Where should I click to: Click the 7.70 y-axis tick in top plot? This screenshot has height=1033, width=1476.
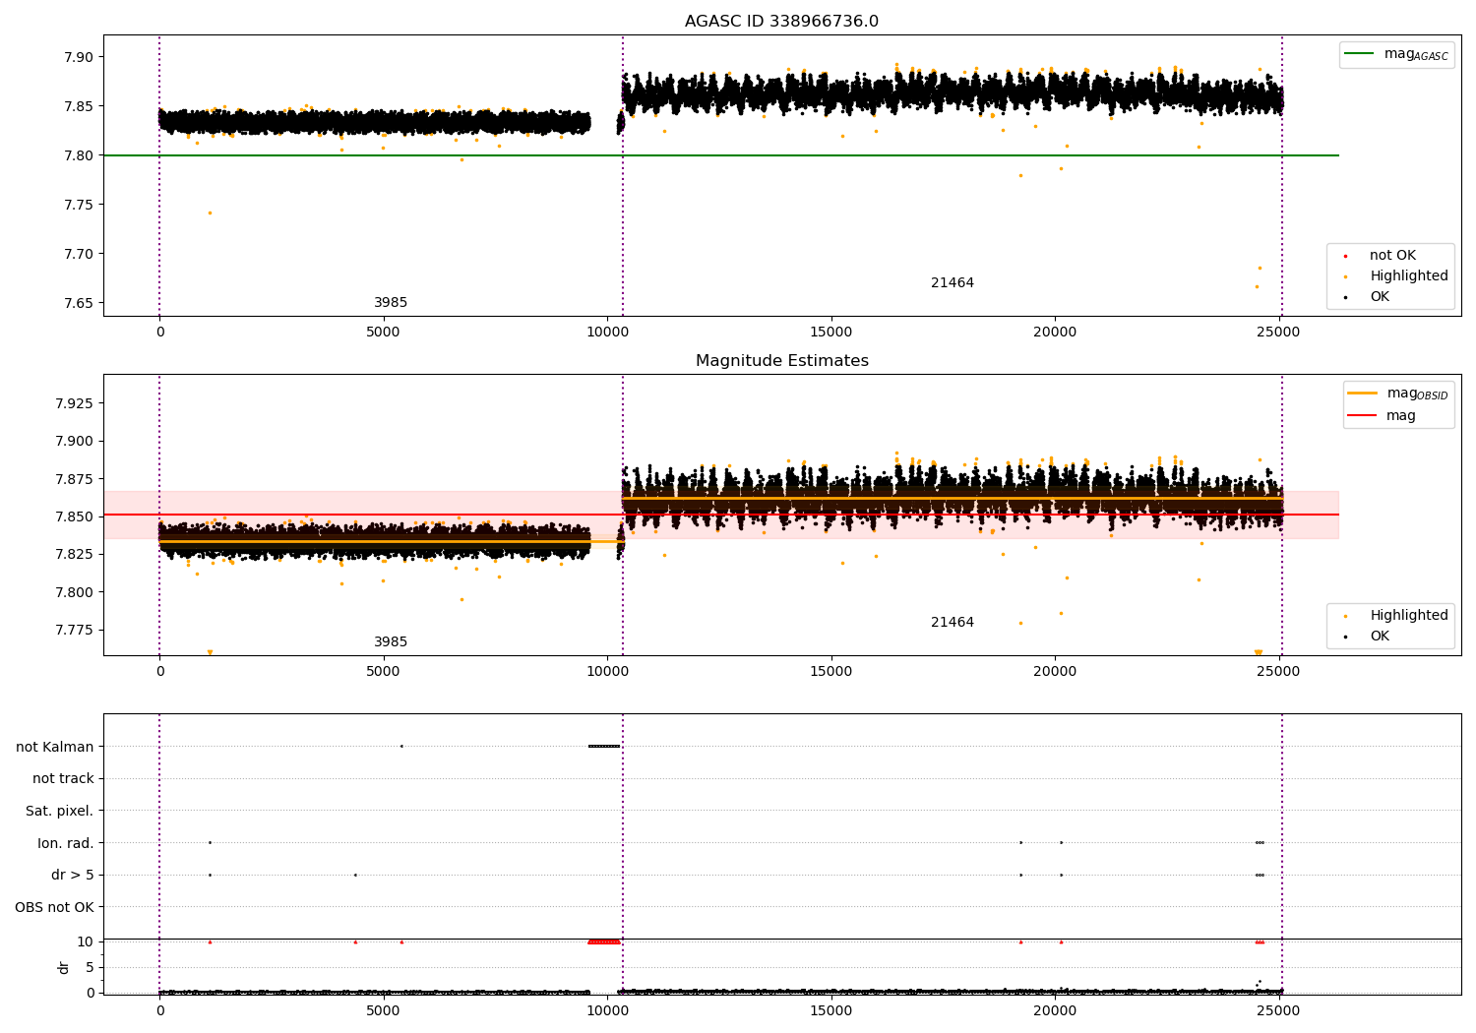79,254
